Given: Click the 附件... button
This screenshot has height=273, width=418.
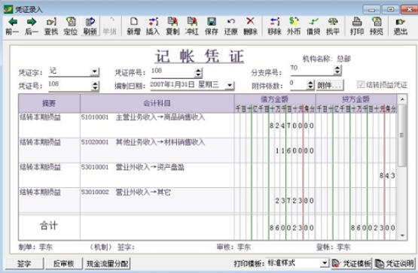Looking at the screenshot, I should tap(330, 86).
